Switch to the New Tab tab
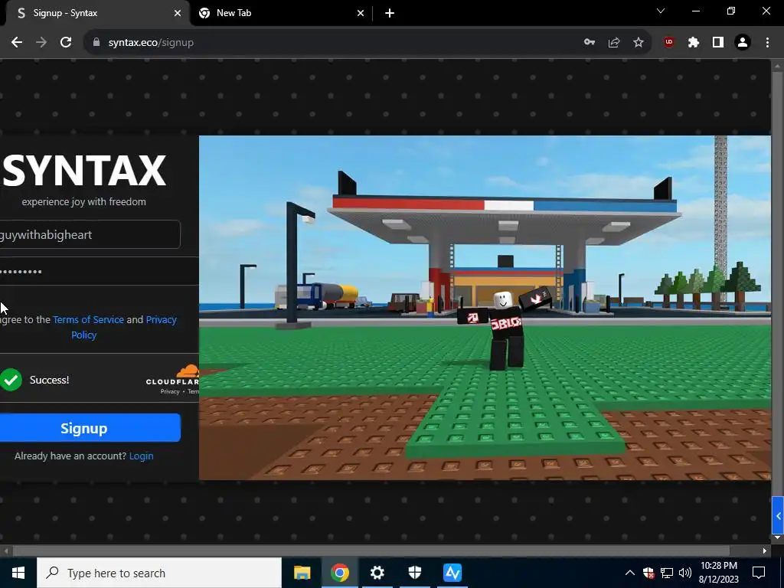784x588 pixels. (x=282, y=14)
